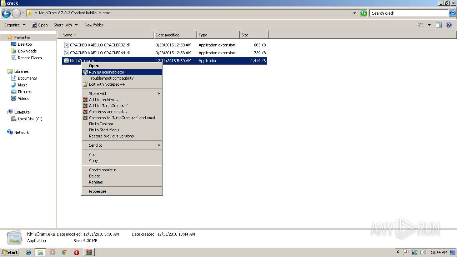Open Music library in sidebar
Viewport: 457px width, 257px height.
(x=22, y=85)
